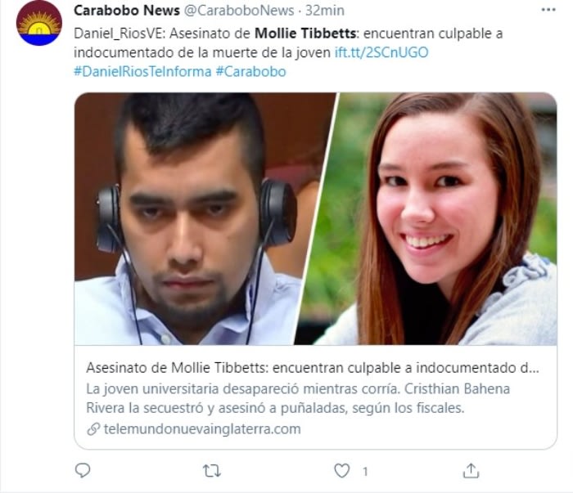Open the @CaraboboNews handle link
Viewport: 573px width, 493px height.
[x=239, y=11]
